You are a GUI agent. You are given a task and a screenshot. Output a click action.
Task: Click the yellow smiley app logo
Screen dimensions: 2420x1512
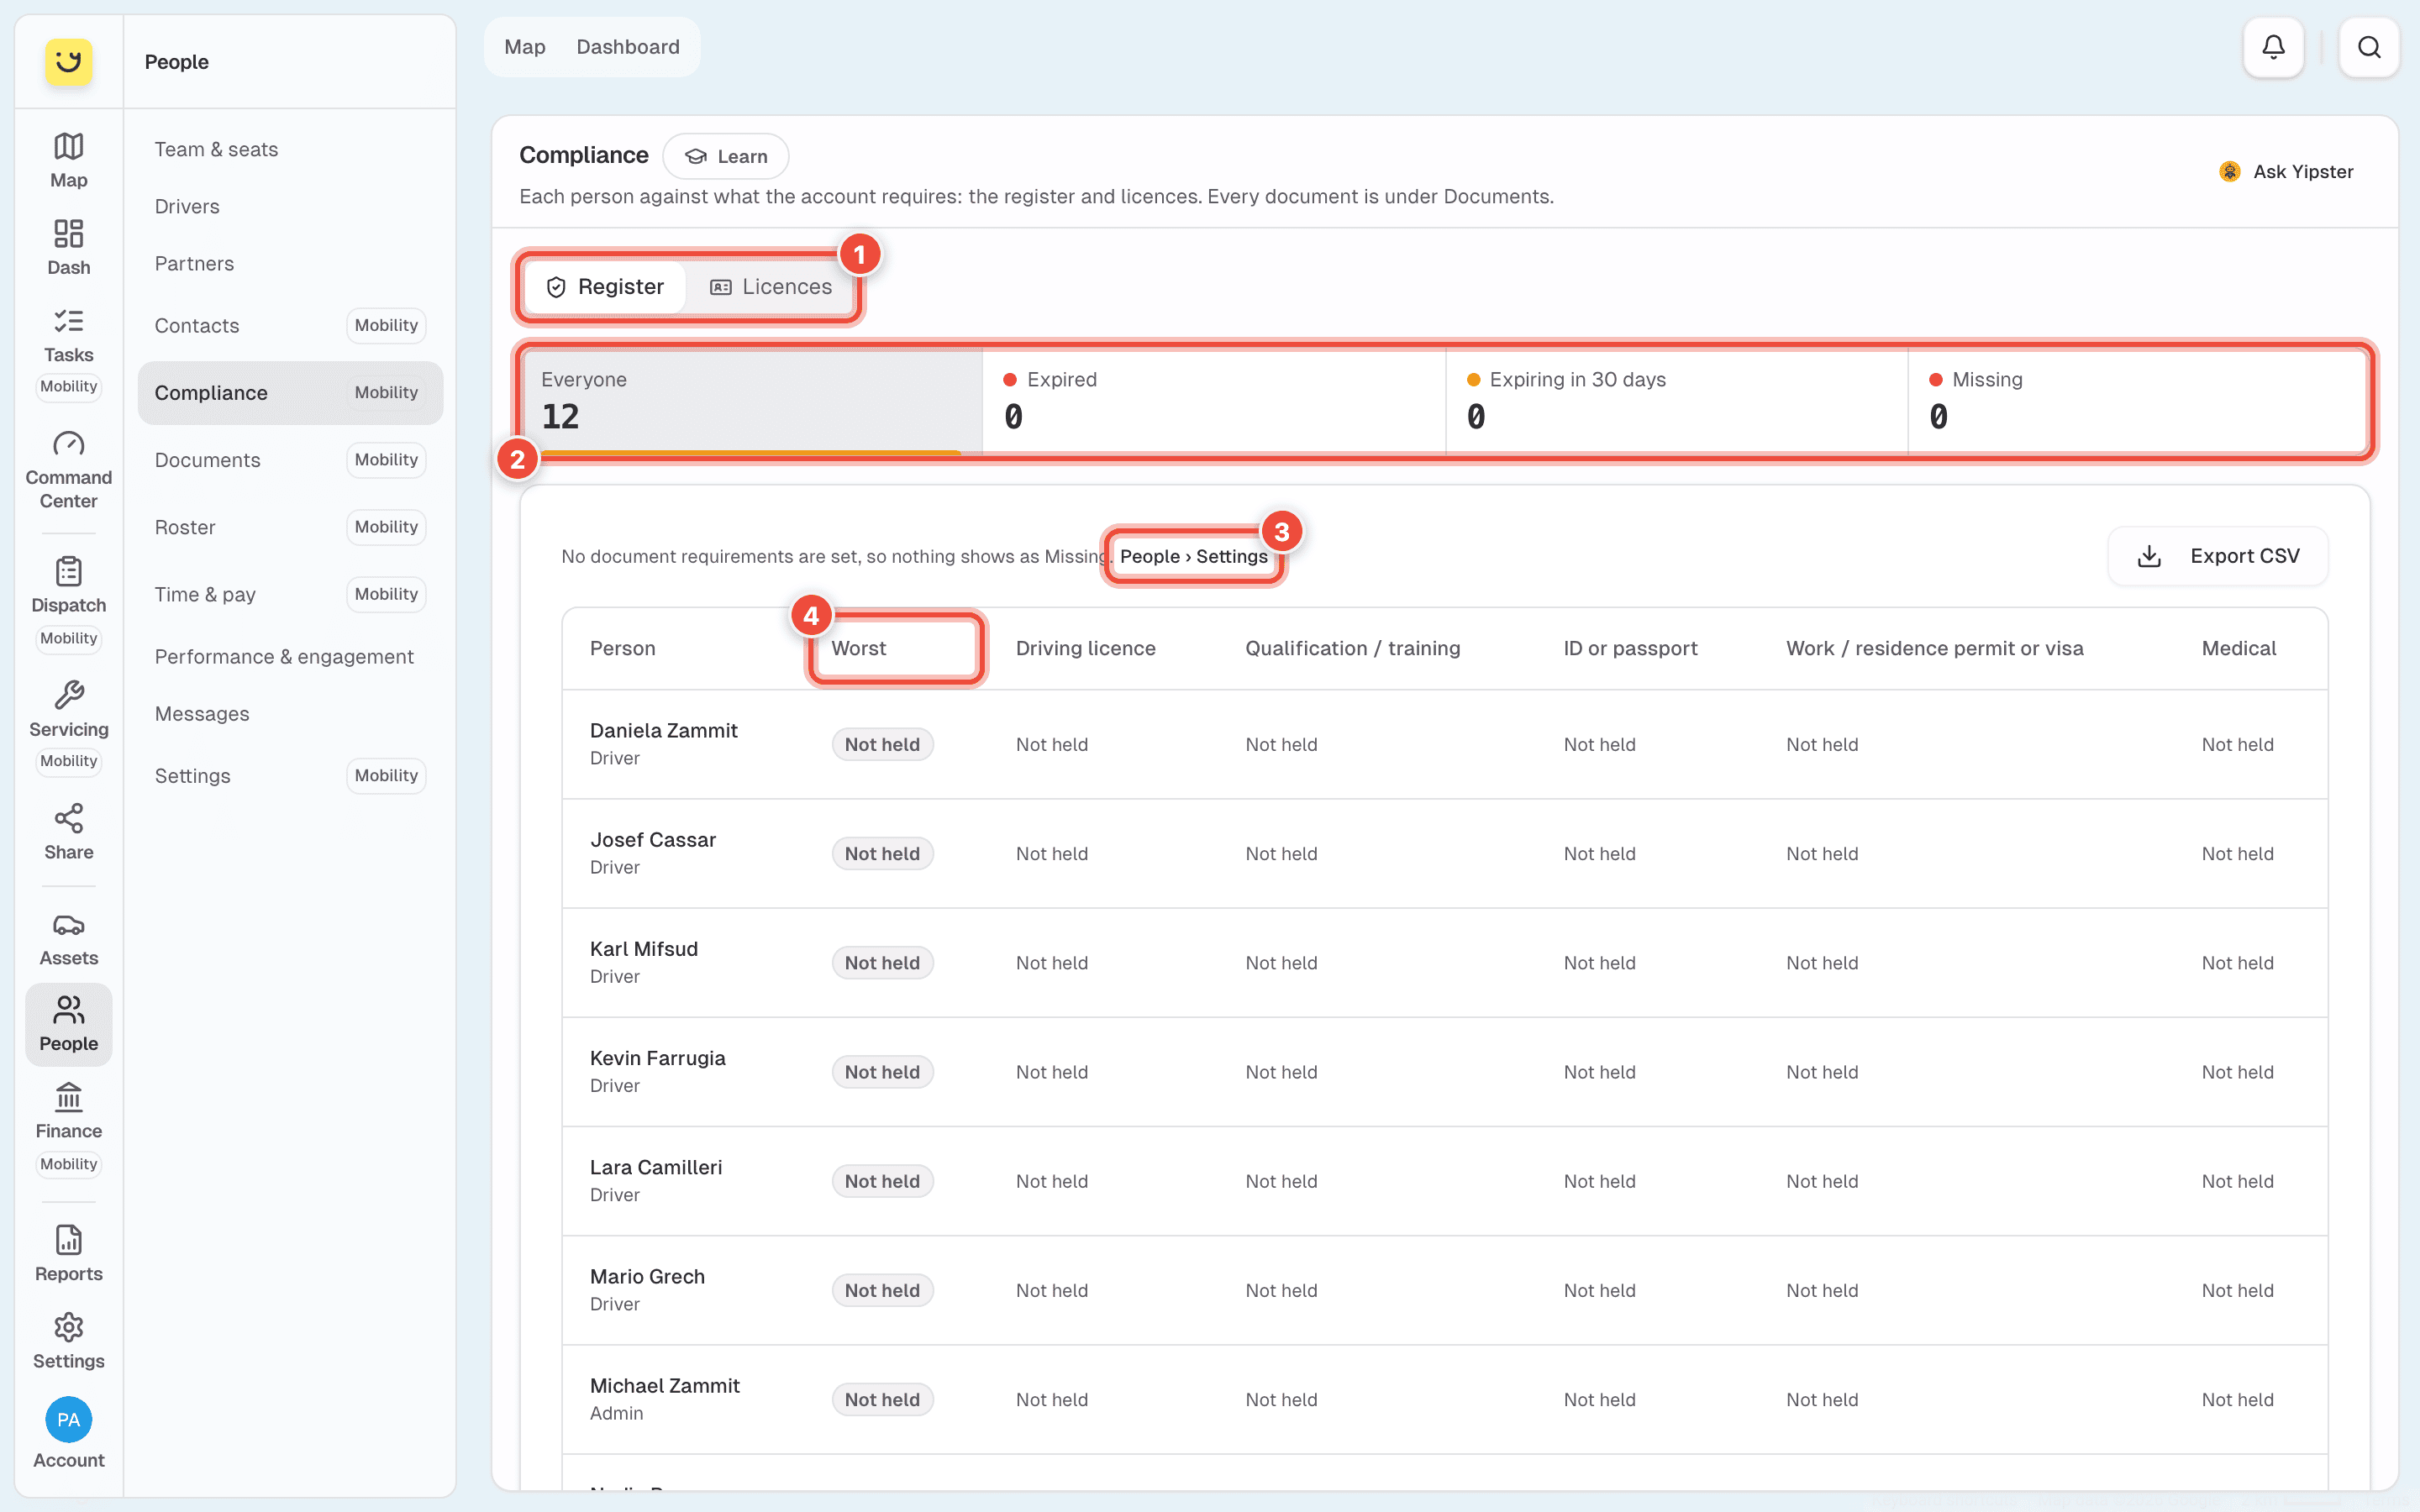point(68,62)
